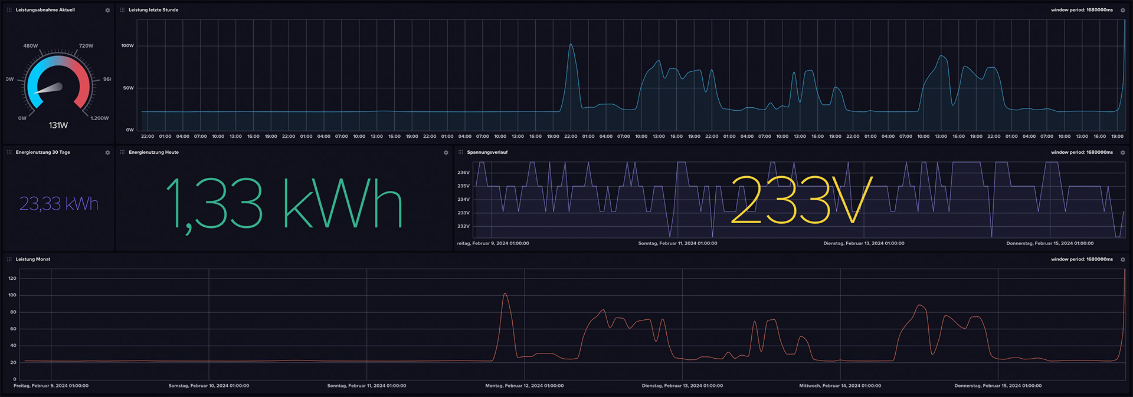Click the 131W gauge reading
Image resolution: width=1133 pixels, height=397 pixels.
pos(58,125)
